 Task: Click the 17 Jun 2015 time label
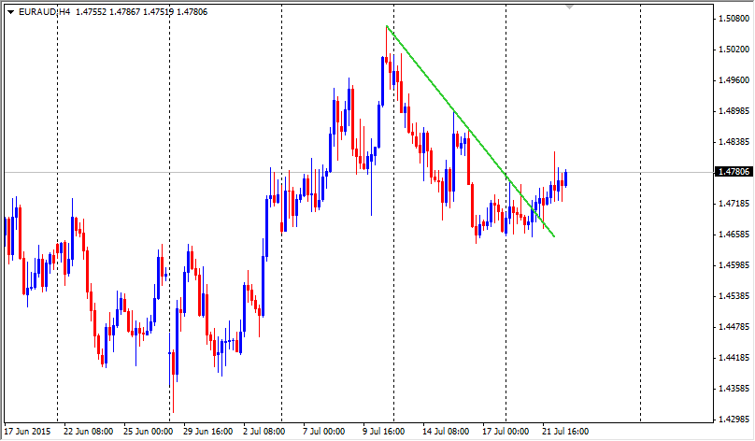click(27, 432)
